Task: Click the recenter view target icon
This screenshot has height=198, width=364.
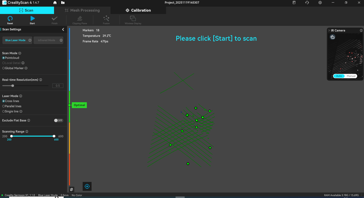Action: coord(87,186)
